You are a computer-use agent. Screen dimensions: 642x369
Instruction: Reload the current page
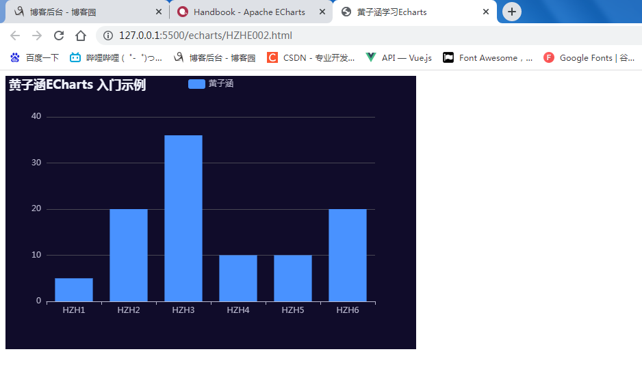59,36
